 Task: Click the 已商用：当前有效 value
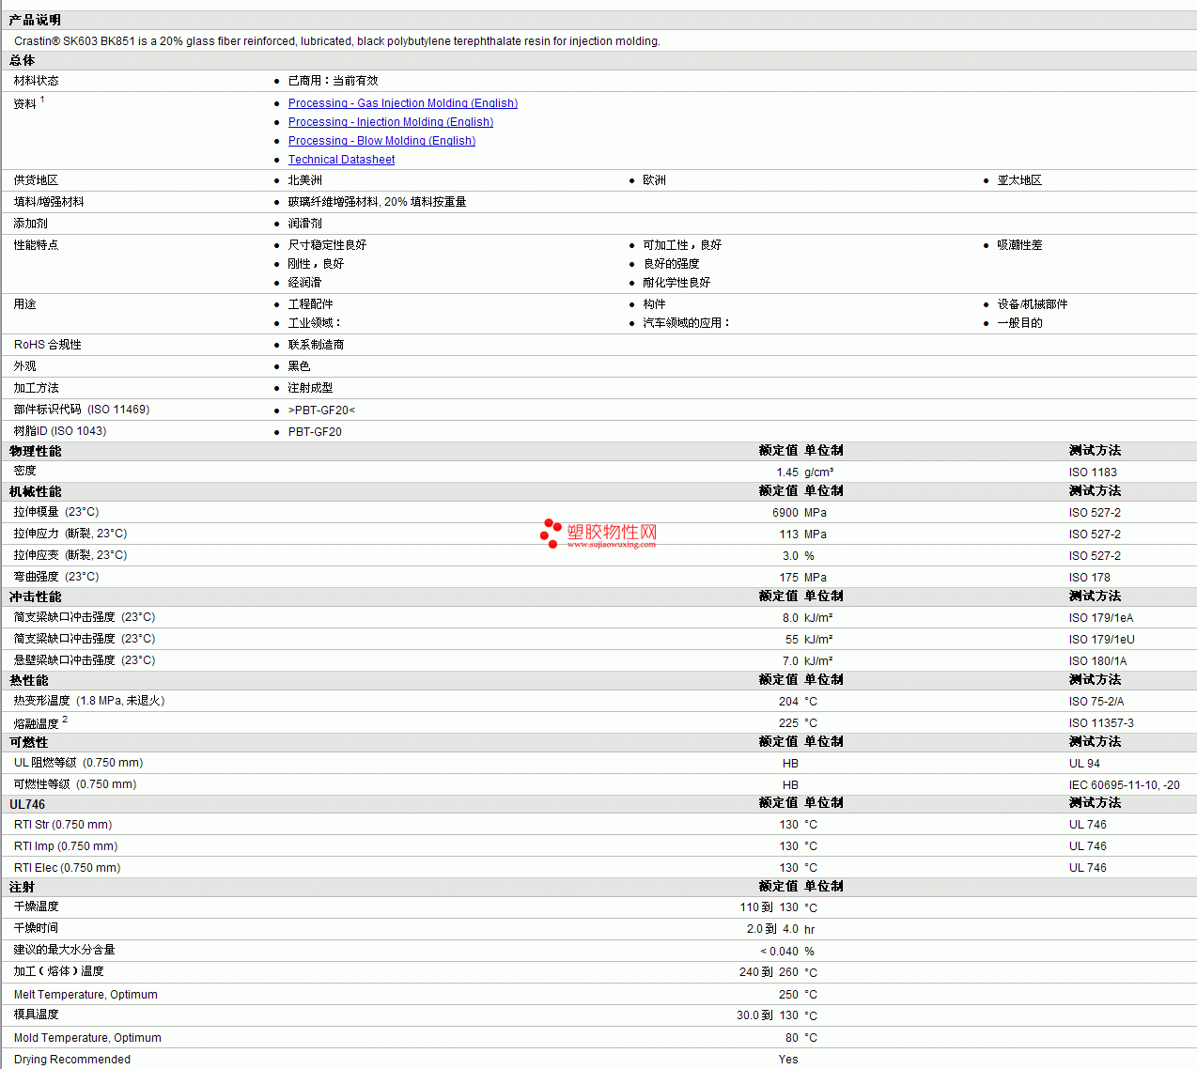point(333,81)
